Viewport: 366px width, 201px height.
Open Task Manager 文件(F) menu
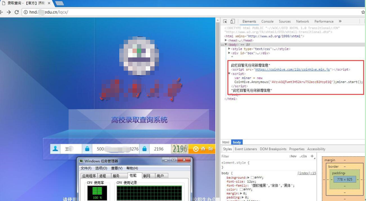pos(86,168)
